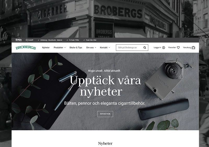Open the Nyheter menu item

tap(46, 48)
